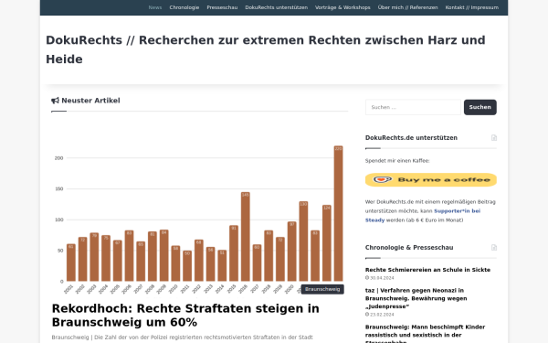Click the Suchen search button

[479, 107]
